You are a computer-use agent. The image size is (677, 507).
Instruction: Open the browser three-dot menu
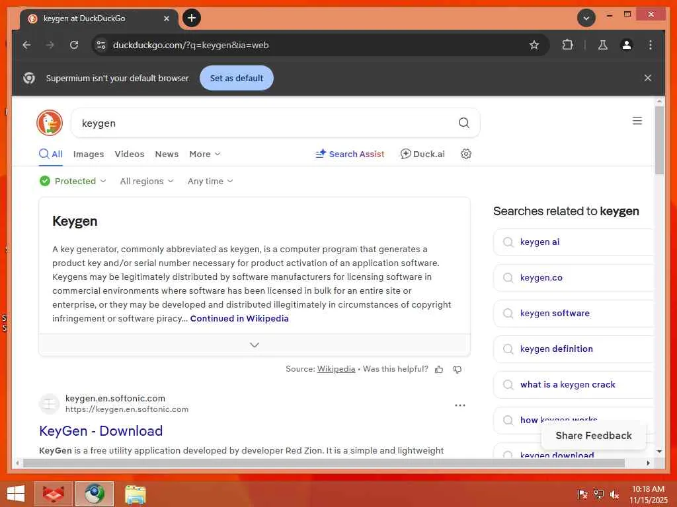(x=651, y=45)
